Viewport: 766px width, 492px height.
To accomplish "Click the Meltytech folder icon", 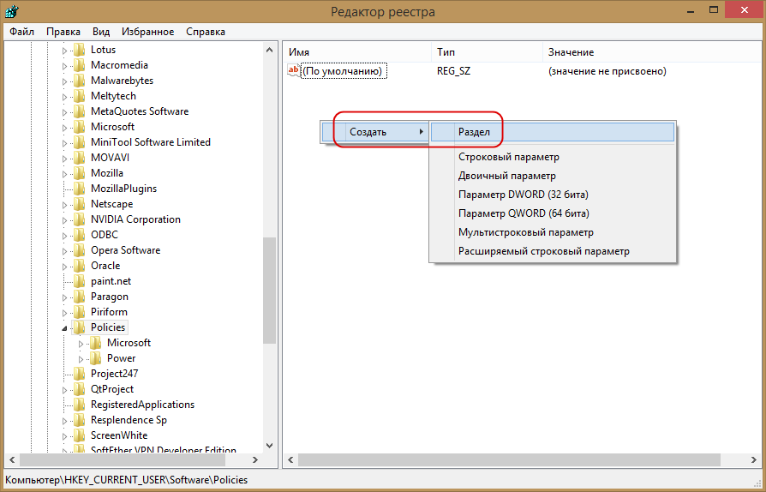I will (x=79, y=96).
